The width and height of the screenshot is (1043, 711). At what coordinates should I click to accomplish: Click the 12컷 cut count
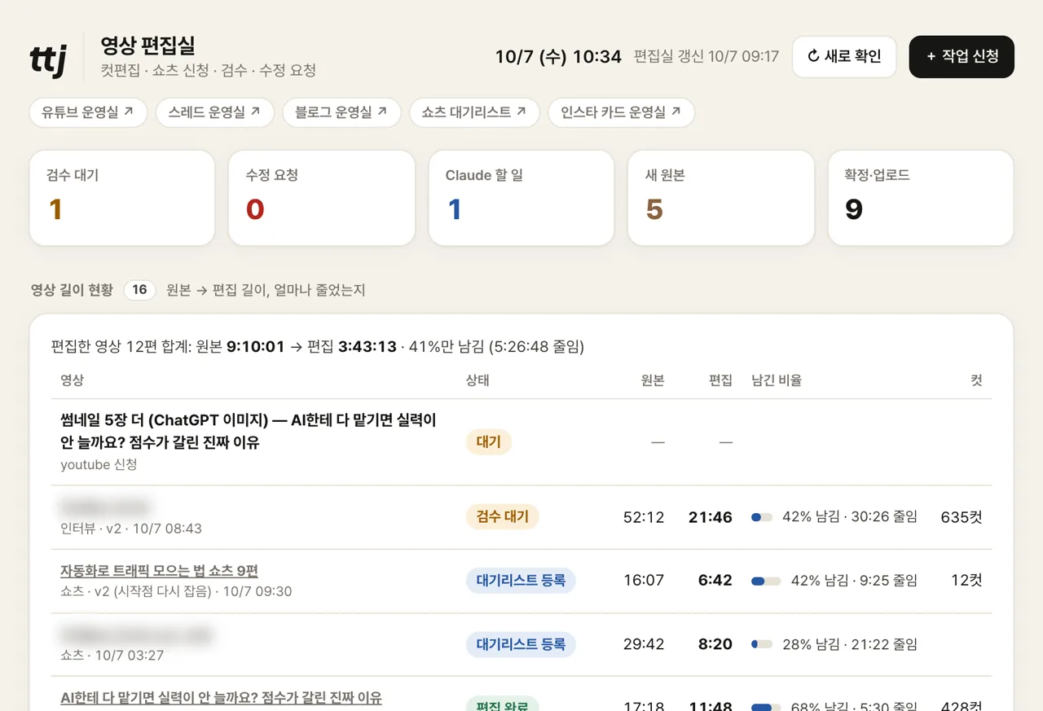(966, 581)
